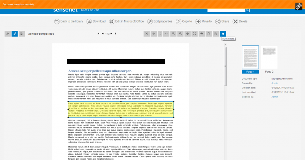Click the Aenean-semper.doc file name
The height and width of the screenshot is (160, 305).
[x=41, y=34]
